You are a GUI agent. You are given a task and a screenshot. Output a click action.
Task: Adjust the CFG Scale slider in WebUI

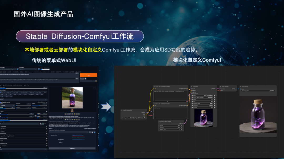click(x=24, y=120)
